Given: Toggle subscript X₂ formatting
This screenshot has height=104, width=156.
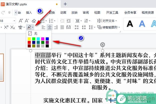Looking at the screenshot, I should coord(12,27).
